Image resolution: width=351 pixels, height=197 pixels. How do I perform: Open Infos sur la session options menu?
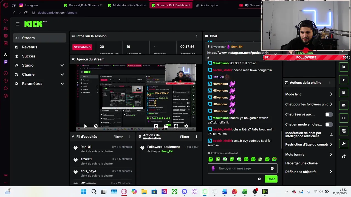[196, 36]
